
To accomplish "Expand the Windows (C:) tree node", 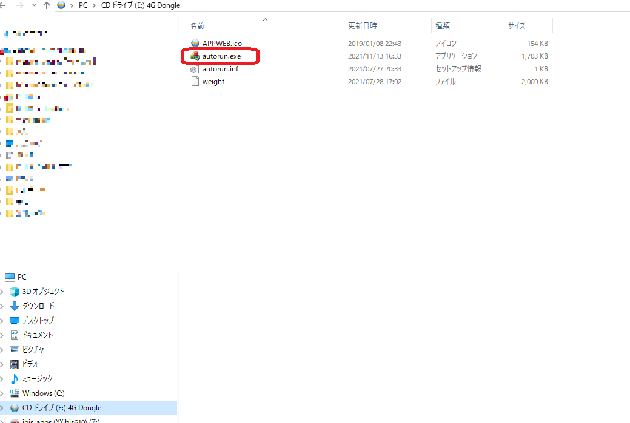I will 2,393.
